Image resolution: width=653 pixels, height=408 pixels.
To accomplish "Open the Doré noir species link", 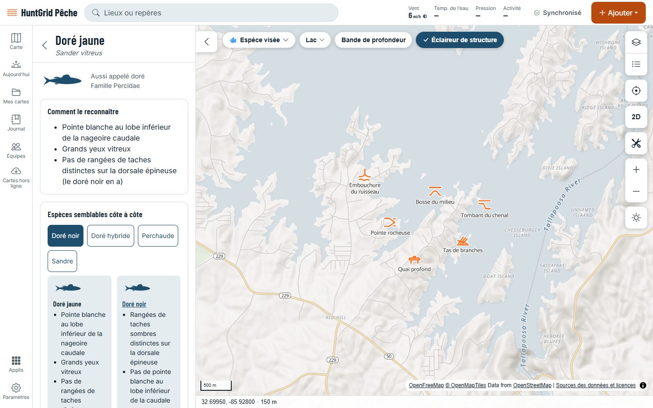I will 134,304.
